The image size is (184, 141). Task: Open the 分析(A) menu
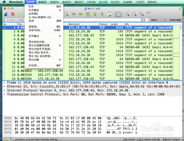pyautogui.click(x=91, y=2)
